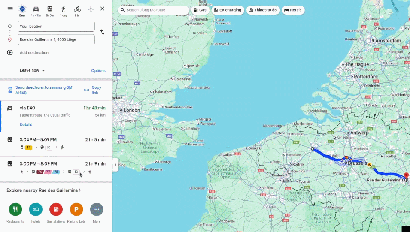Send directions to samsung SM-A156B
The width and height of the screenshot is (410, 232).
45,90
